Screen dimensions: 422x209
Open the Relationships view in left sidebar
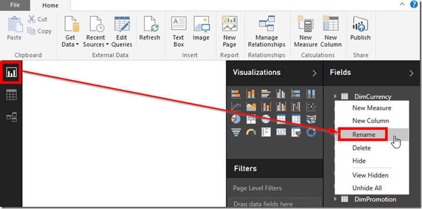coord(12,117)
